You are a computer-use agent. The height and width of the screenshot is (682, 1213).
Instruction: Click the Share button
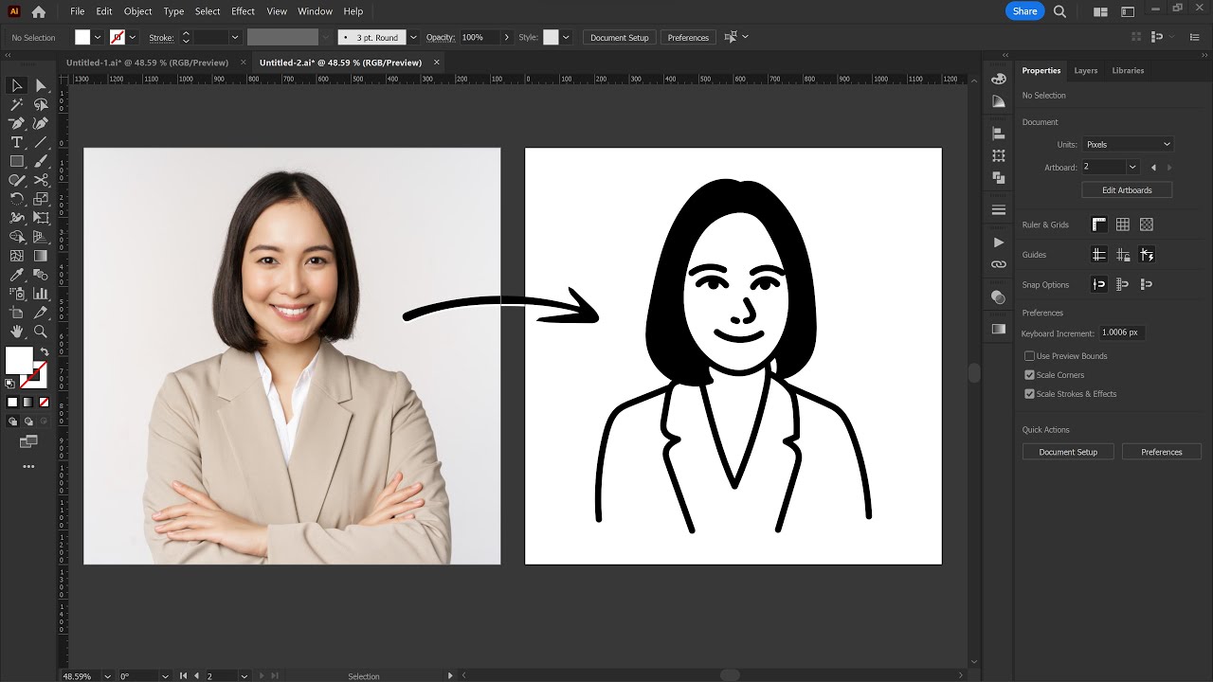point(1024,11)
